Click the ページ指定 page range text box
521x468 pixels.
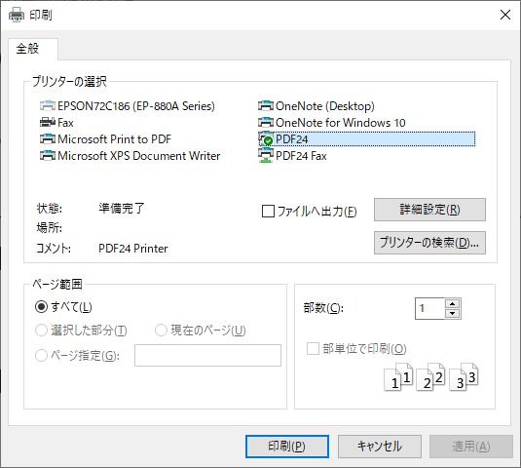tap(207, 355)
